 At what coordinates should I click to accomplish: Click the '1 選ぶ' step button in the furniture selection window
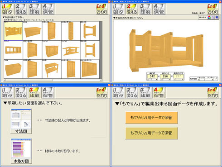[8, 9]
